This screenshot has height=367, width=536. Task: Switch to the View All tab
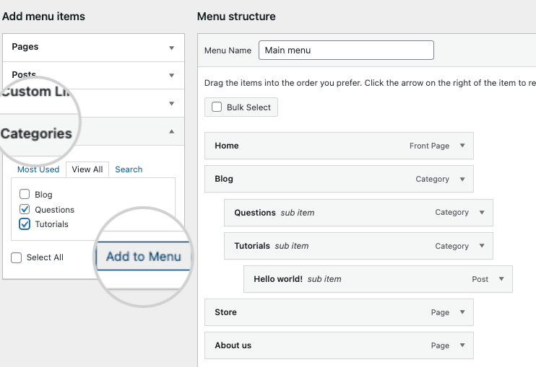[x=87, y=169]
